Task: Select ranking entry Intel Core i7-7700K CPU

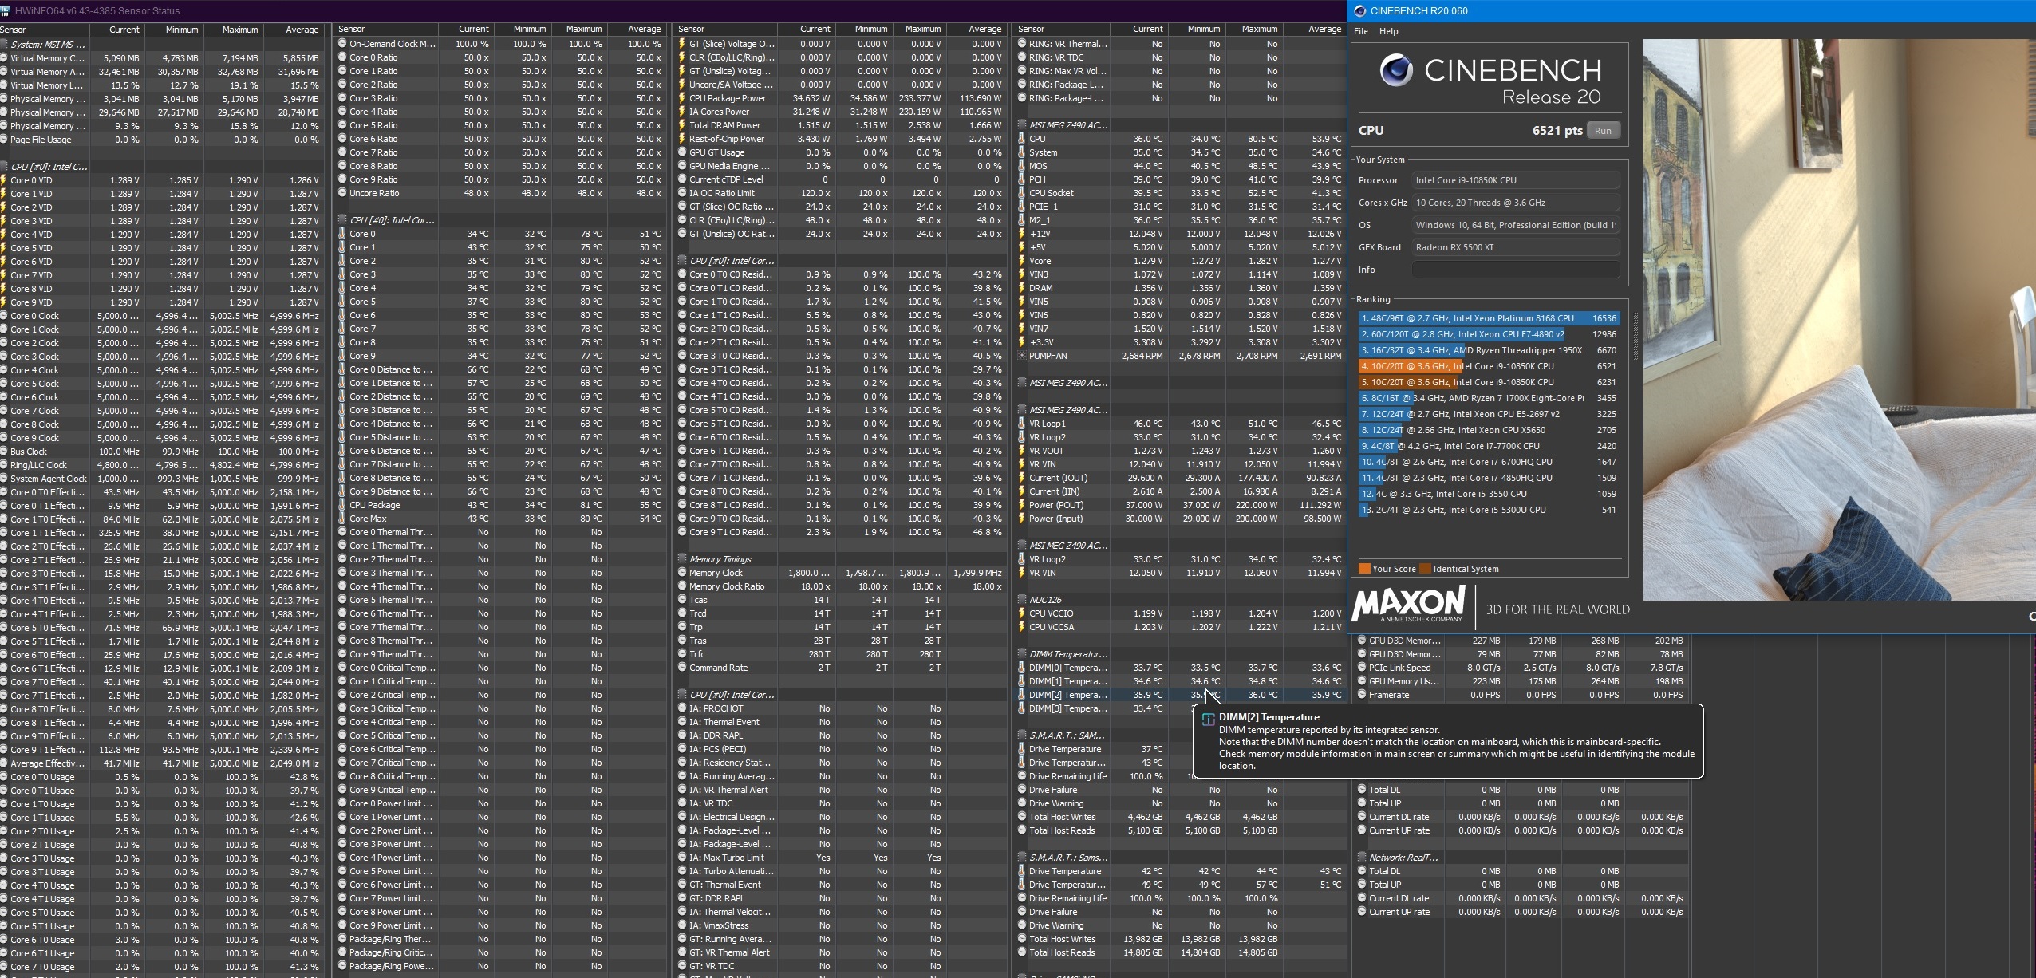Action: (1489, 446)
